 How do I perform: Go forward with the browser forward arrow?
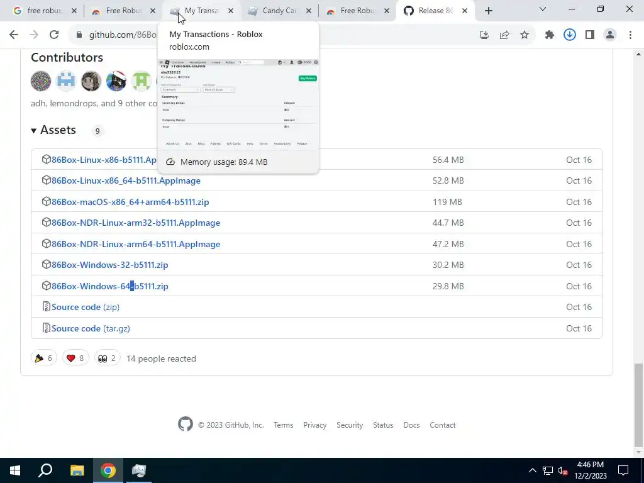(x=34, y=35)
